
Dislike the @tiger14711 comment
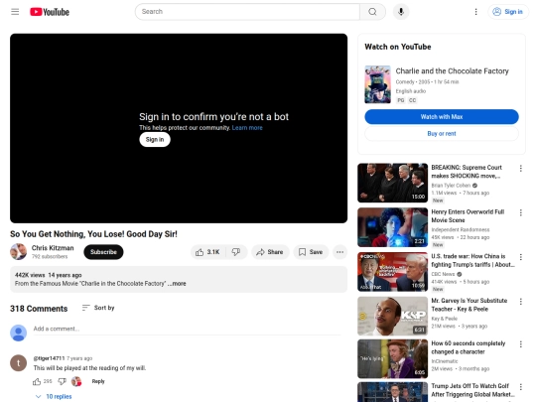[62, 381]
